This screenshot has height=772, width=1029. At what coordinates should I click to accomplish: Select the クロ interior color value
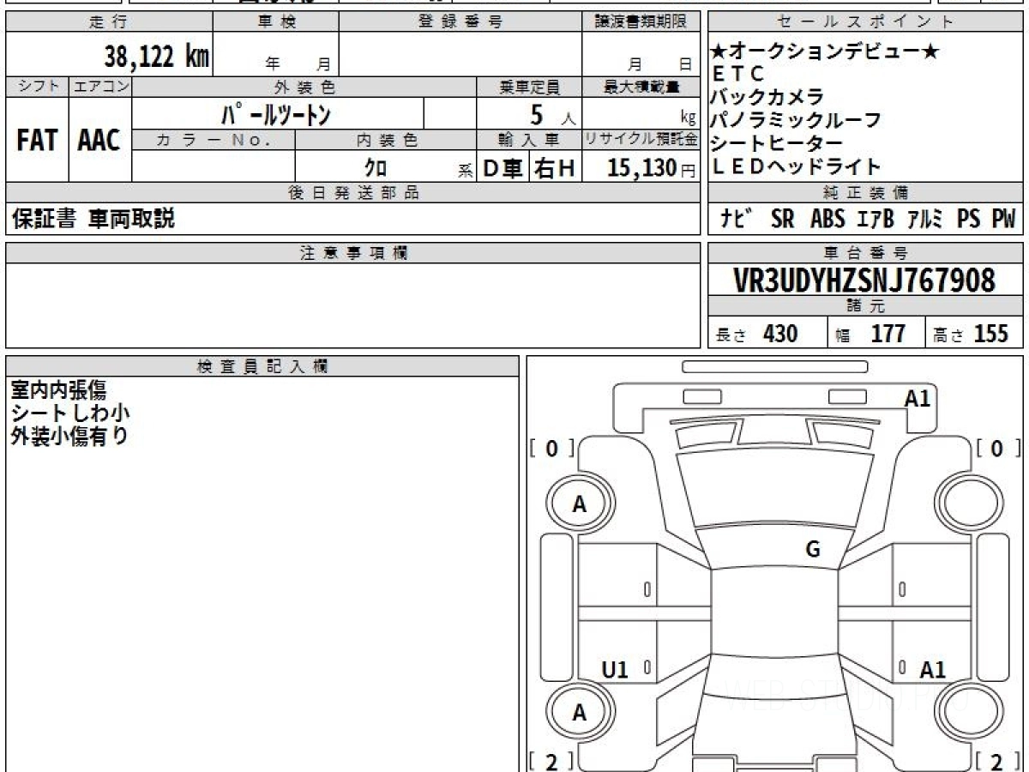(377, 167)
